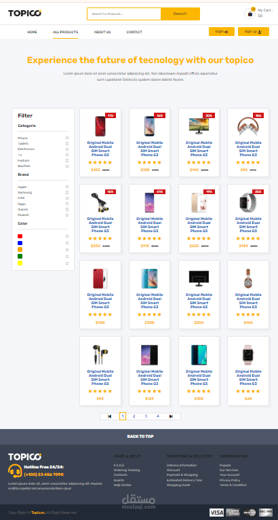Go to pagination page 3

point(146,416)
